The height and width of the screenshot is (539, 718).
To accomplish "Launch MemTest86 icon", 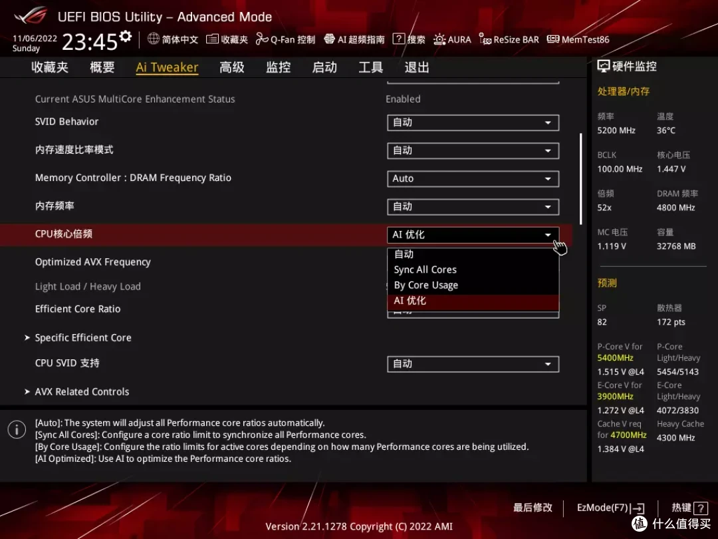I will click(553, 39).
